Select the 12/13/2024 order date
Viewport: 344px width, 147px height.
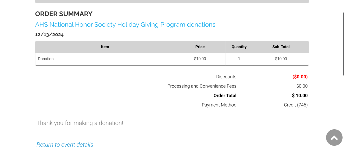tap(49, 35)
